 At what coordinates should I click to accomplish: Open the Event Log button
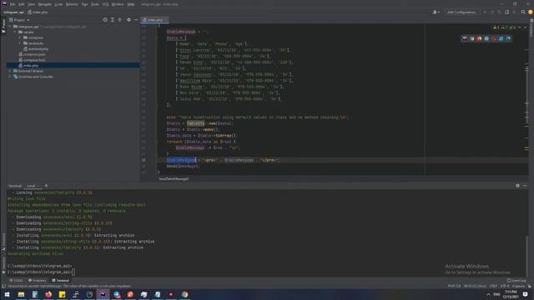pos(516,281)
